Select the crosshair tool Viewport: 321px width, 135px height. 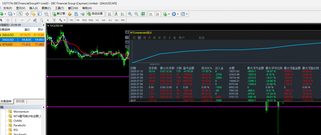(8, 20)
